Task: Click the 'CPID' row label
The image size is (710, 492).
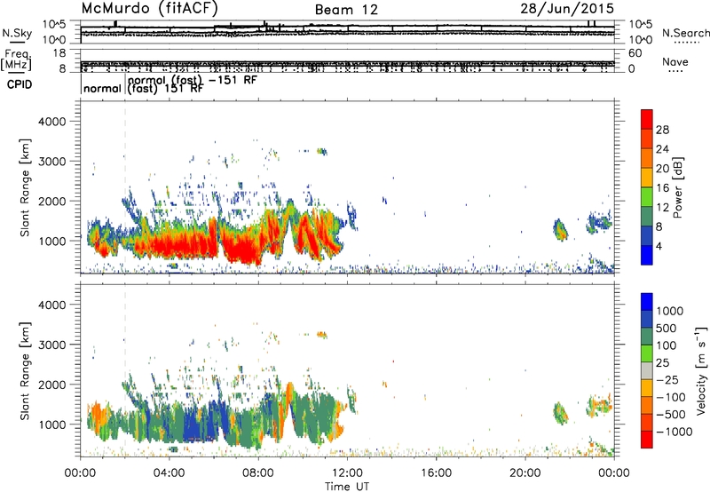Action: [x=20, y=84]
